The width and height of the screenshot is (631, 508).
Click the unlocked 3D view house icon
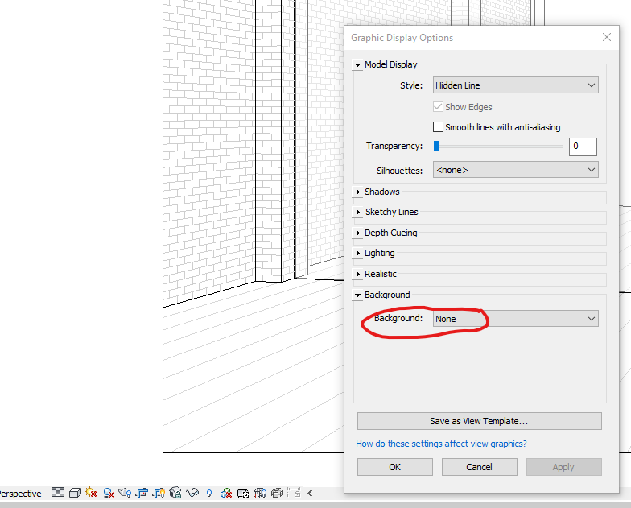coord(175,493)
